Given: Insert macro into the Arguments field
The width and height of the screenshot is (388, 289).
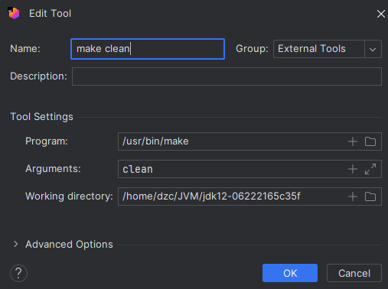Looking at the screenshot, I should point(353,169).
